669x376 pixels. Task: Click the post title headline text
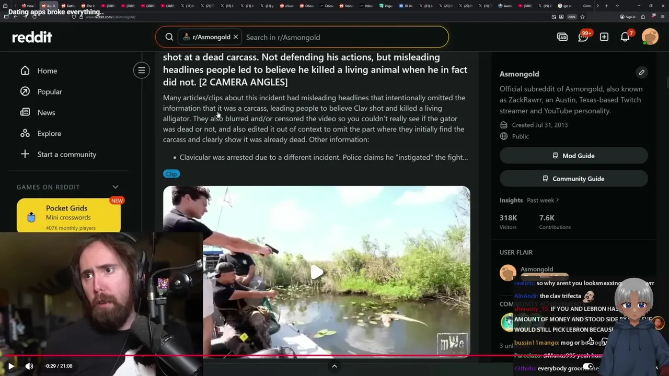click(315, 69)
